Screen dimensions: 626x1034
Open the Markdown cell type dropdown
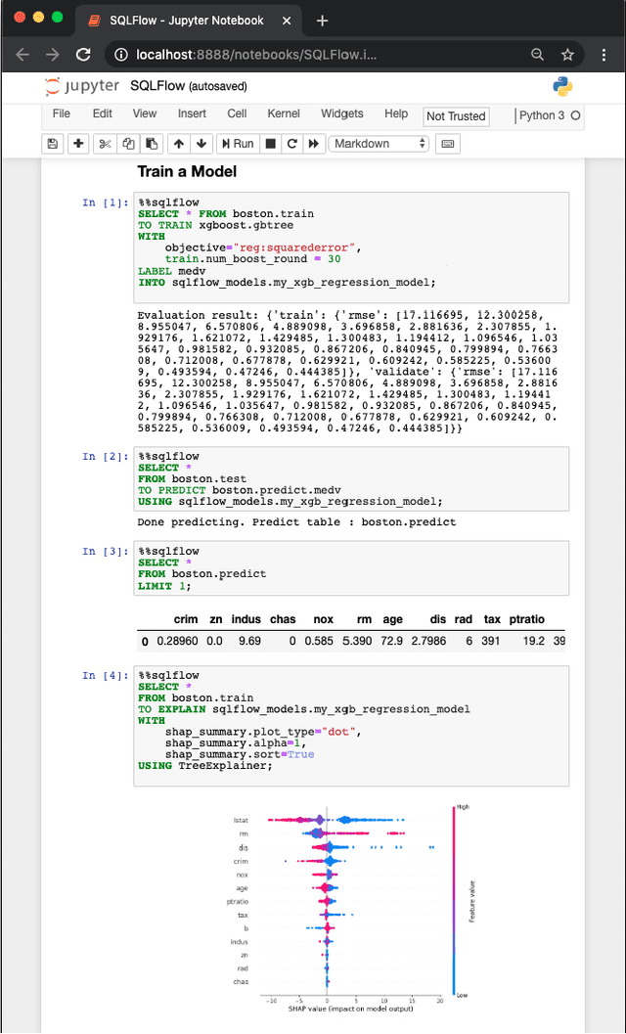(380, 144)
